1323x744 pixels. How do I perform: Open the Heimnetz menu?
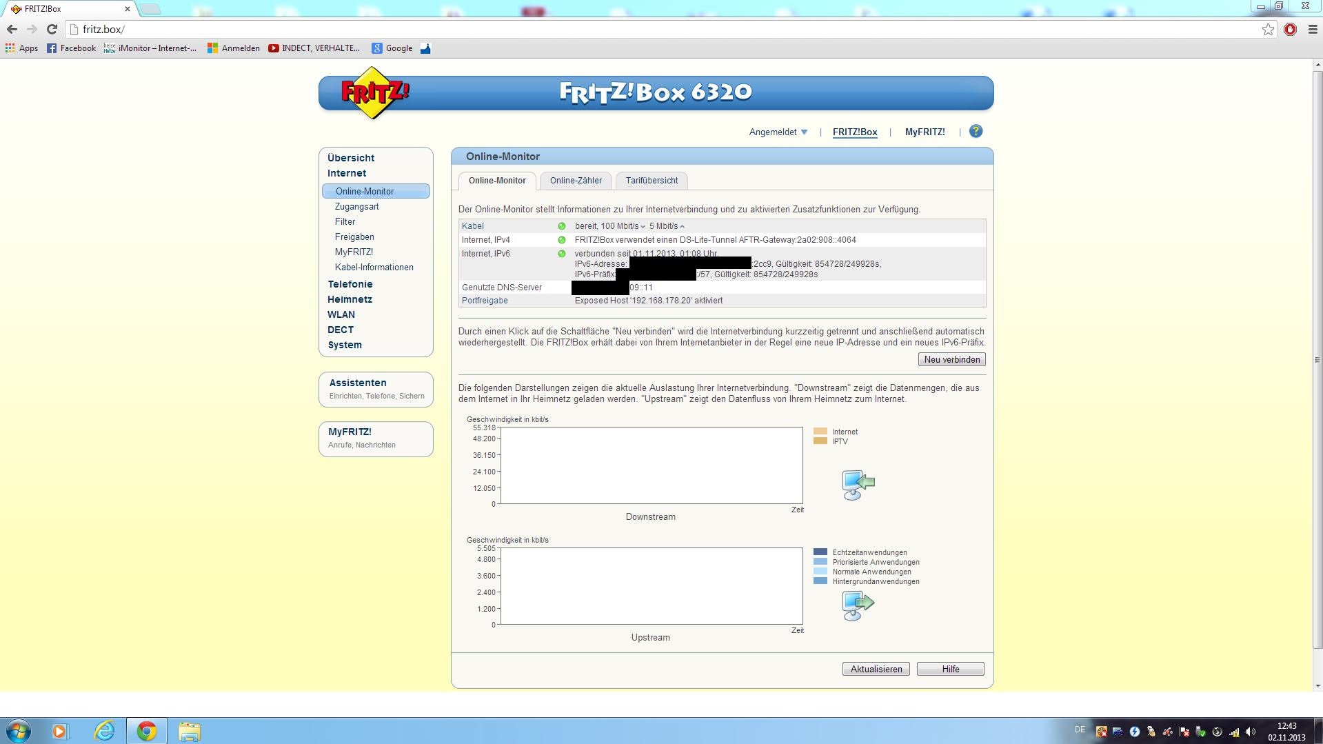(350, 299)
